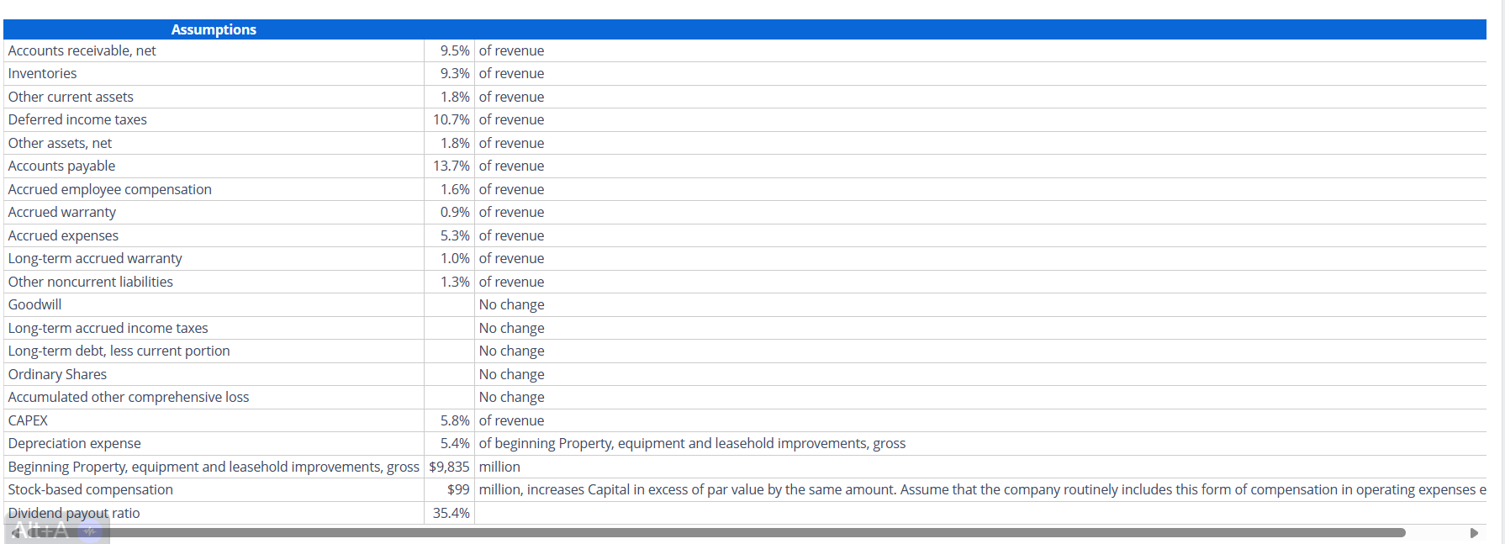Select the 9.5% value for Accounts receivable

pos(449,50)
